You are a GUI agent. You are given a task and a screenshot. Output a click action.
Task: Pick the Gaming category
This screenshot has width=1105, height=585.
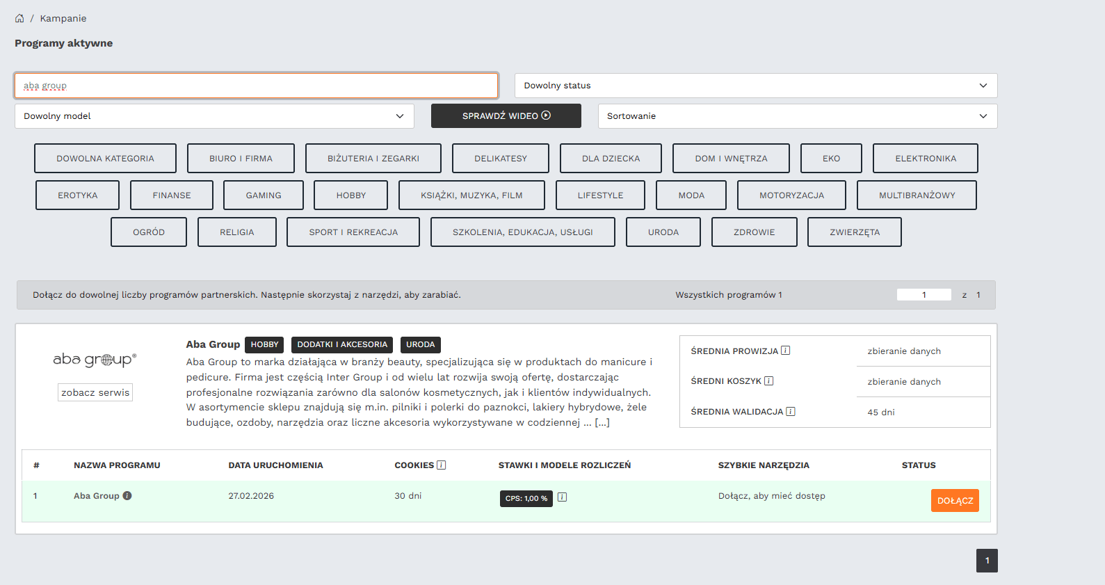click(263, 195)
